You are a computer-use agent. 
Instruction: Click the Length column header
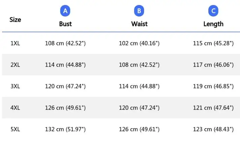point(213,24)
